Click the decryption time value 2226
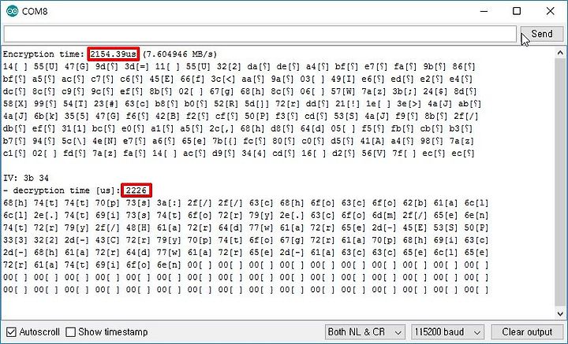568x344 pixels. click(136, 190)
